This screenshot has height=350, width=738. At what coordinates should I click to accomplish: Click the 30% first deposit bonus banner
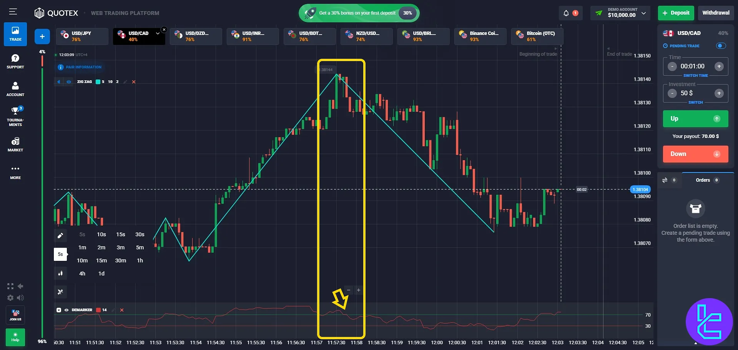359,13
